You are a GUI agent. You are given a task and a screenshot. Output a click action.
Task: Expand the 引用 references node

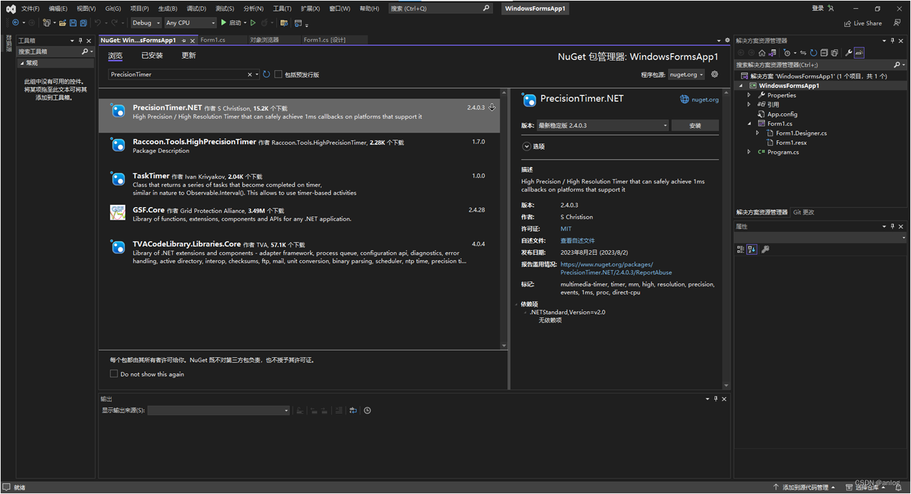pos(749,105)
